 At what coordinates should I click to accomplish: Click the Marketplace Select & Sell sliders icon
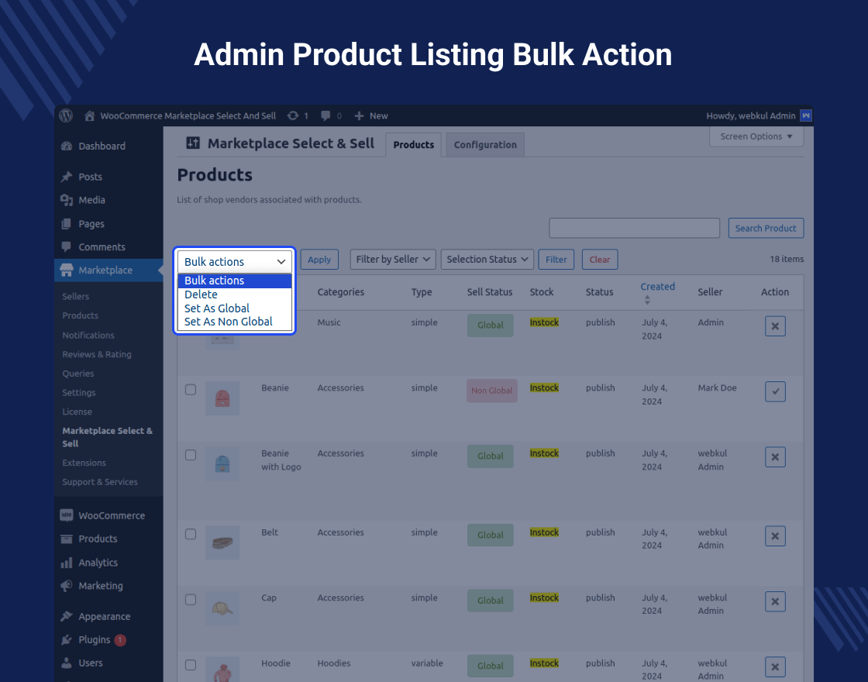click(193, 143)
